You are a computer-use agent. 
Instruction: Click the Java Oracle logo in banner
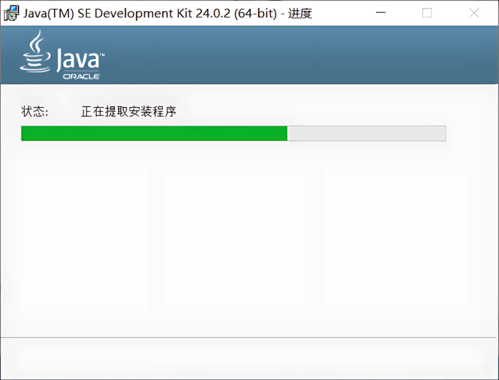[62, 55]
